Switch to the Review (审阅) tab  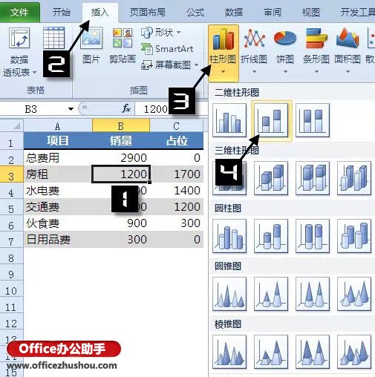(273, 12)
